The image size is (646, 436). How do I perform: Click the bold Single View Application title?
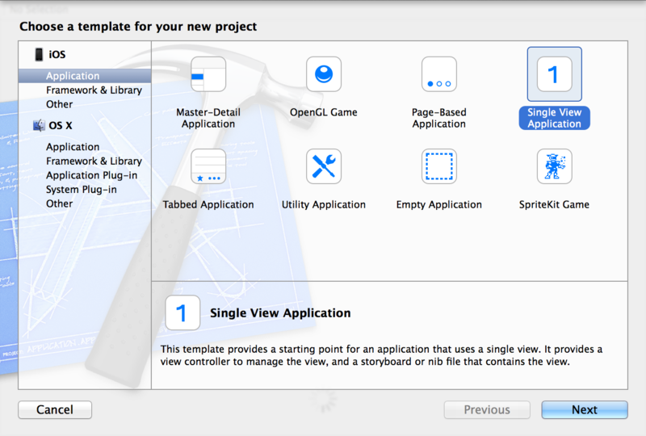tap(280, 312)
